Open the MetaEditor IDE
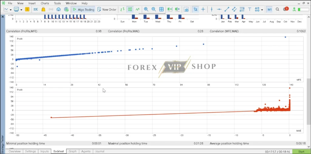Viewport: 311px width, 154px height. [x=36, y=9]
